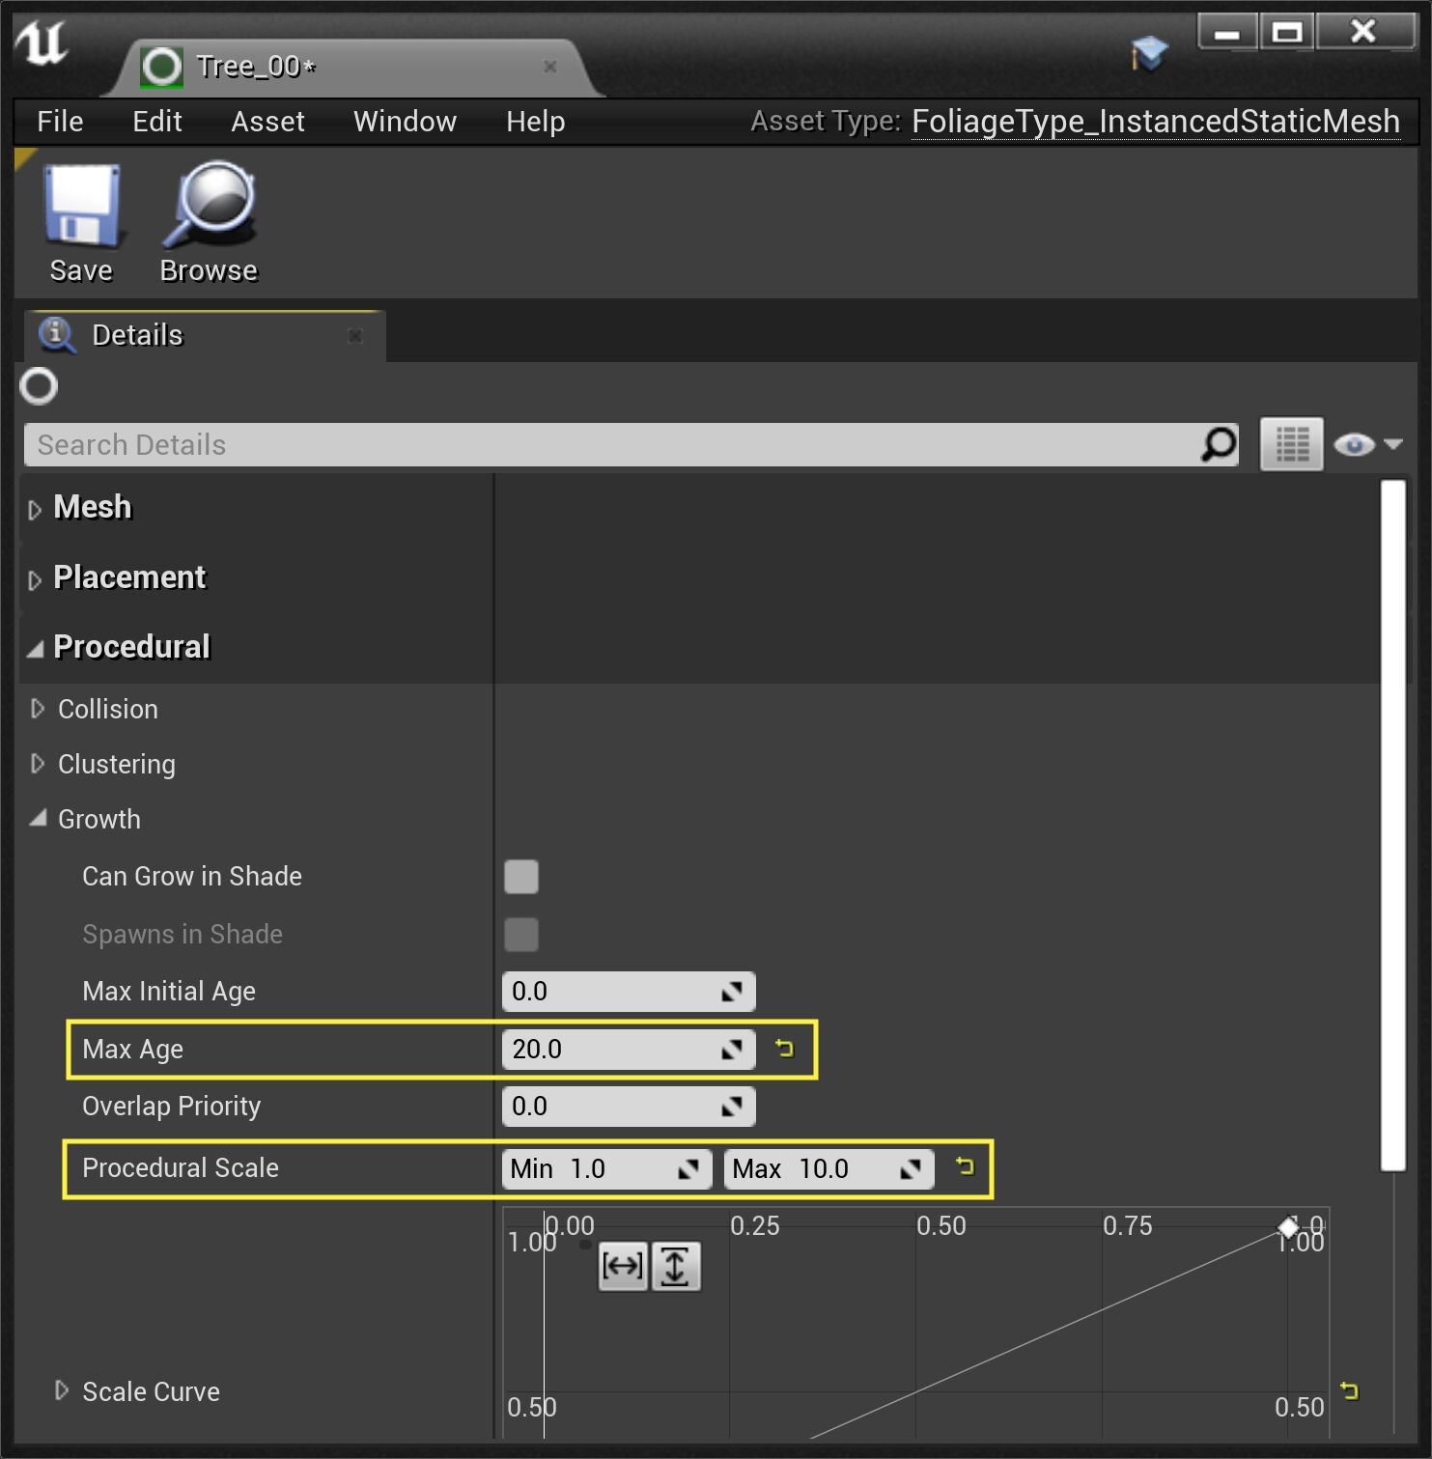Expand the Placement category

coord(35,580)
